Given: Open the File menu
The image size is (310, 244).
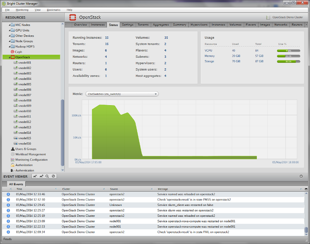Looking at the screenshot, I should [x=7, y=10].
